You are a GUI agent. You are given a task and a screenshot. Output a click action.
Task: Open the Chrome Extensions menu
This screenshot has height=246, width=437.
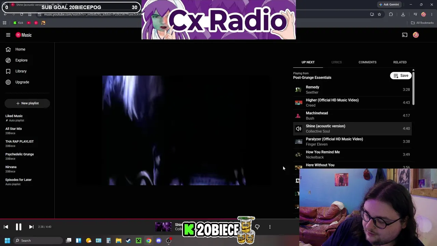pos(391,14)
